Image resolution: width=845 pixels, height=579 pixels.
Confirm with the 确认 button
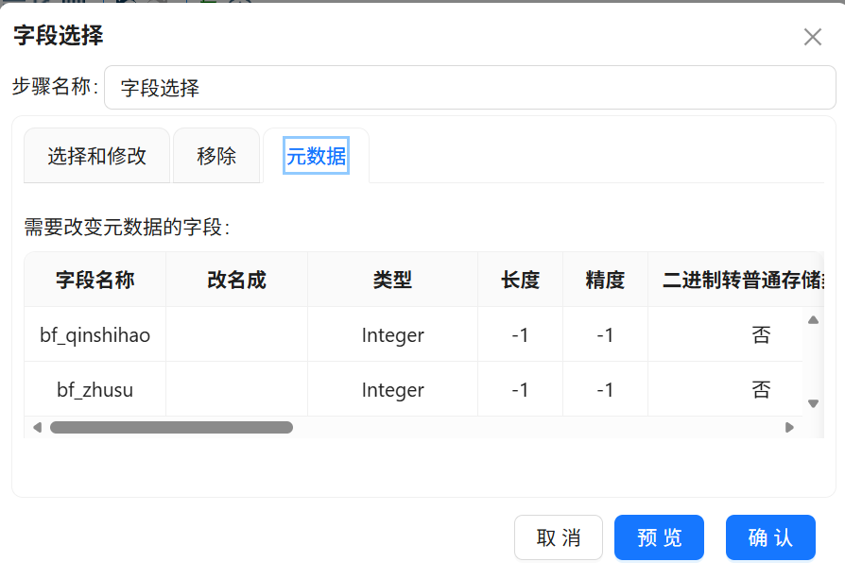[x=770, y=537]
